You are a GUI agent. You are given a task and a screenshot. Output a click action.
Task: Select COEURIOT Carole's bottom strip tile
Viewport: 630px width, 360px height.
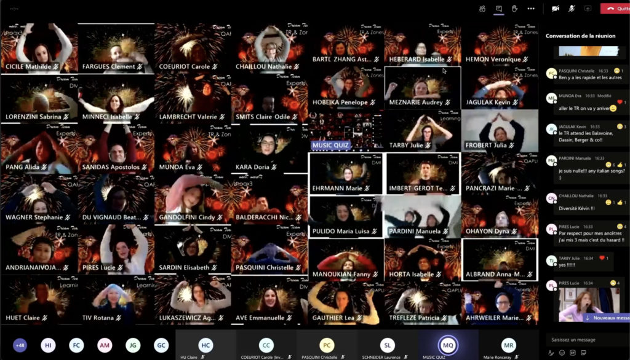pyautogui.click(x=266, y=345)
